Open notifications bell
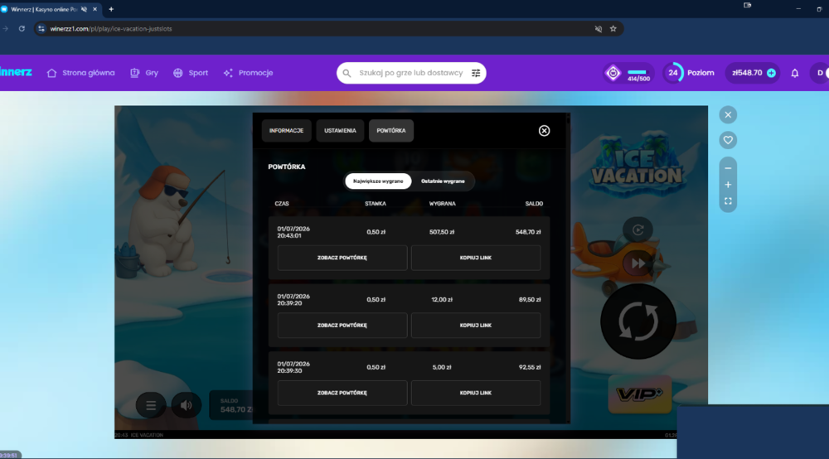Screen dimensions: 829x459 click(x=795, y=73)
